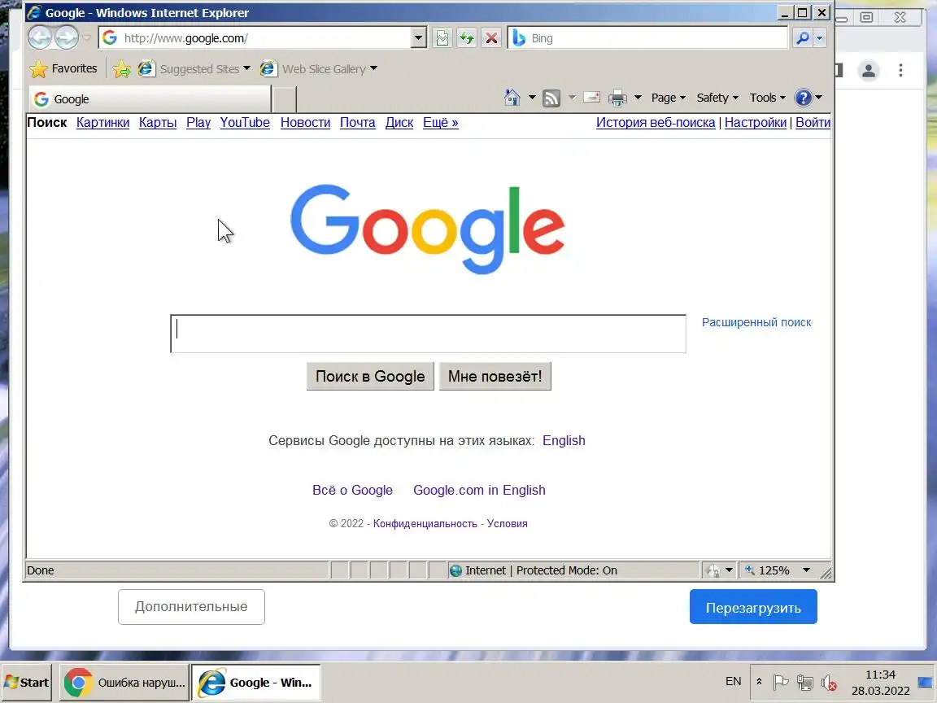Open Всё о Google link

(352, 490)
